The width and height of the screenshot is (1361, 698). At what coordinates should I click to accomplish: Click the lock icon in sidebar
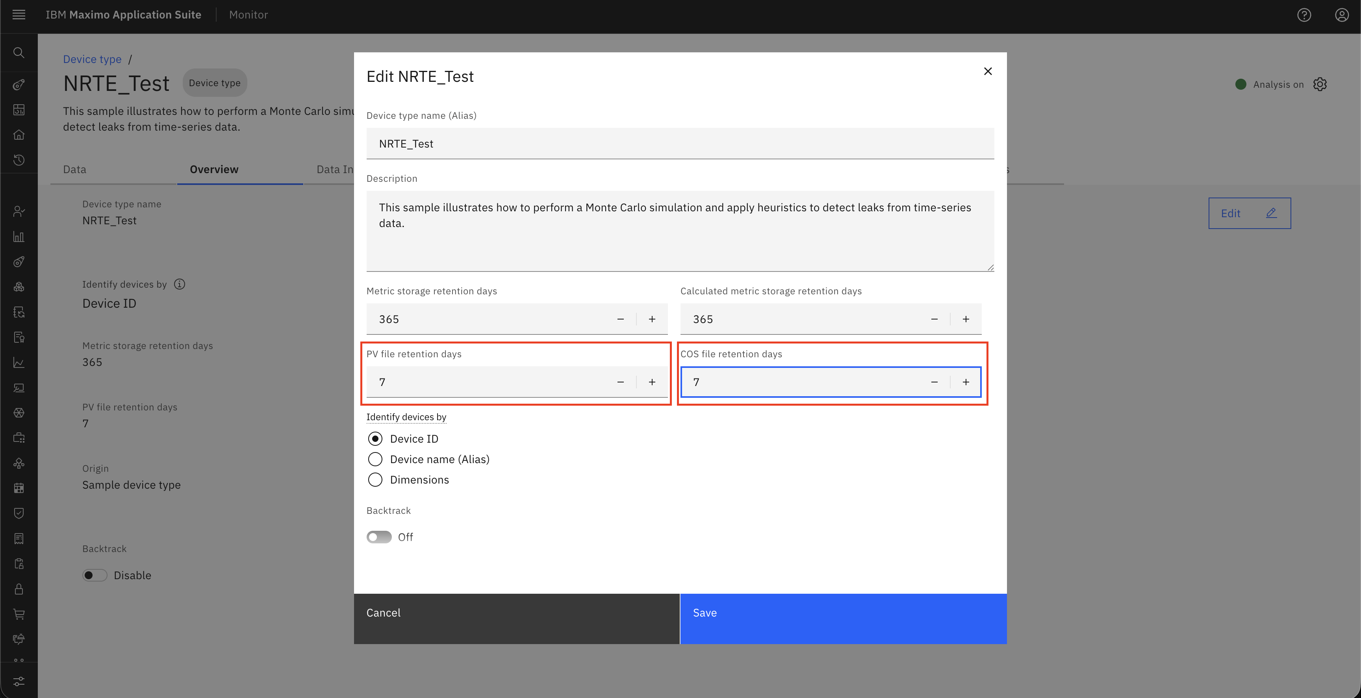tap(19, 589)
